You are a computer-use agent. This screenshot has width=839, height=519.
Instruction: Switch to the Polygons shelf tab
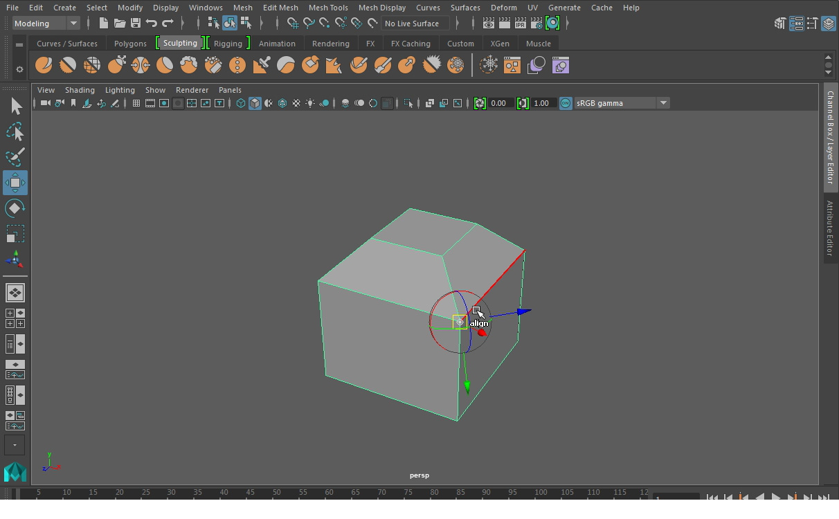[x=130, y=44]
